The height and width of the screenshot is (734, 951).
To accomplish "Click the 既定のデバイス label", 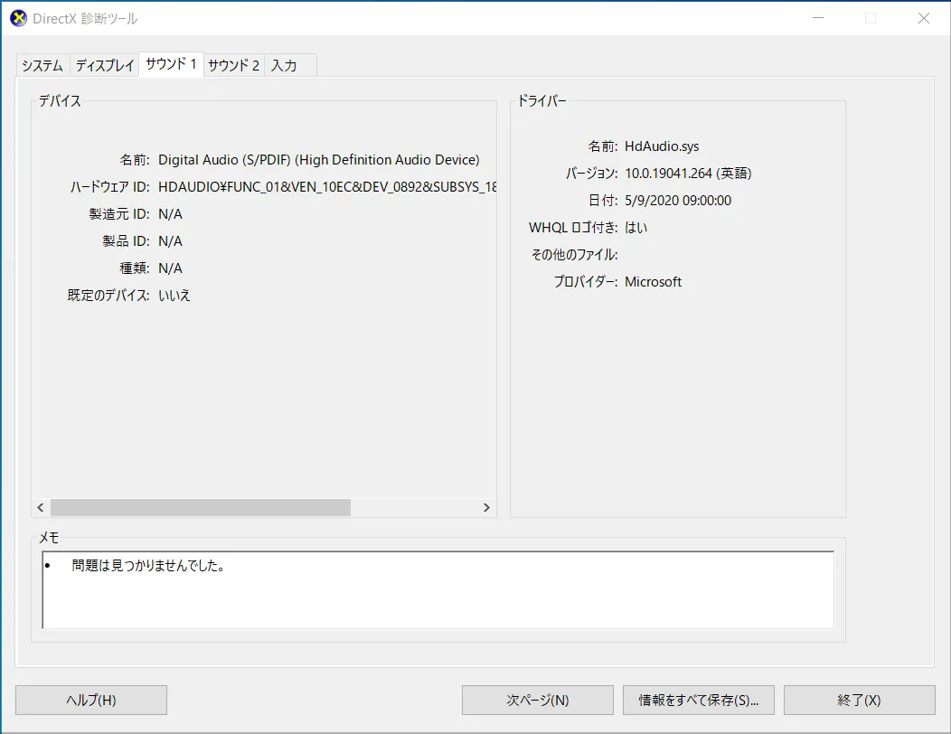I will (108, 296).
